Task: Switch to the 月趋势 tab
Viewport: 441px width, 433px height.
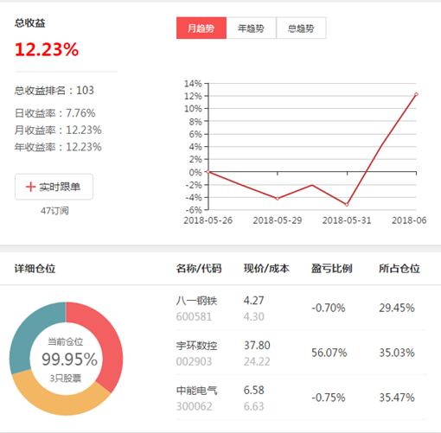Action: [201, 28]
